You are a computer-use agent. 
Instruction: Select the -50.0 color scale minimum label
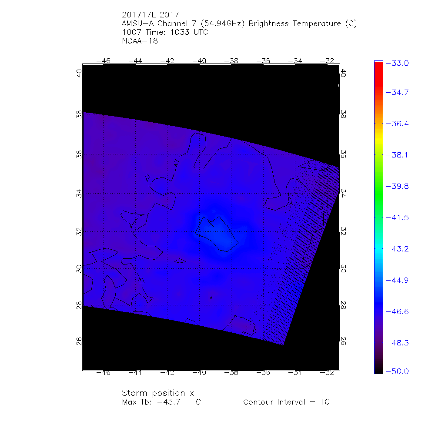coord(397,371)
